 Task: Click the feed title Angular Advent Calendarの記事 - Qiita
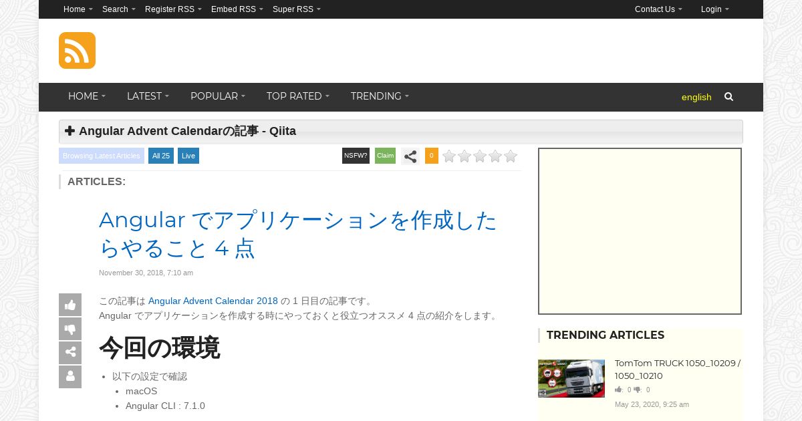(x=188, y=131)
